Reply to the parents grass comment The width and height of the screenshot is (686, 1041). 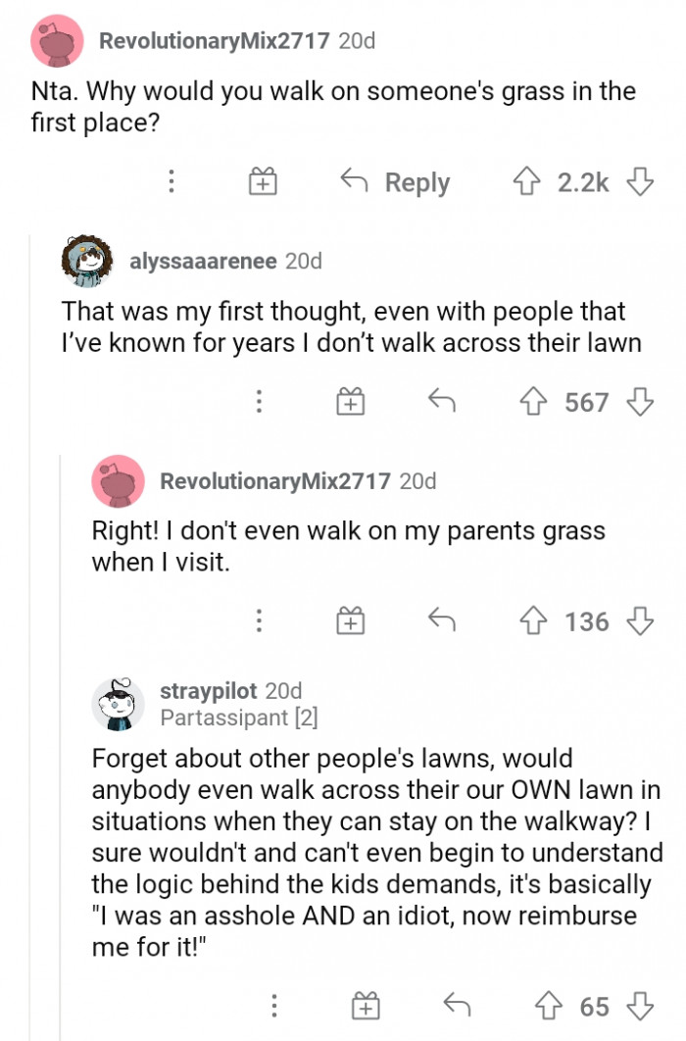[x=442, y=621]
